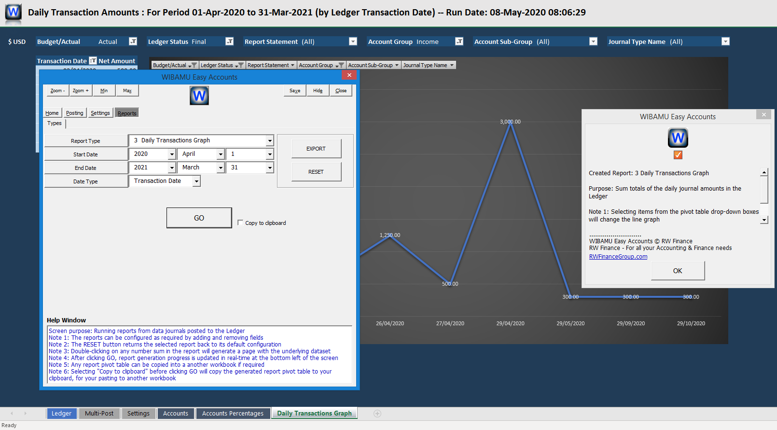This screenshot has height=430, width=777.
Task: Open the chart Account Group field button
Action: click(x=321, y=65)
